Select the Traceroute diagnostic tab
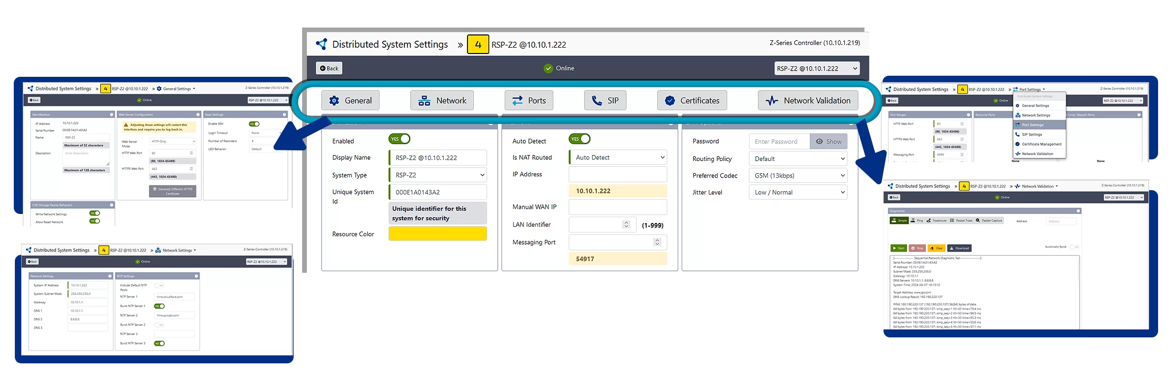Image resolution: width=1174 pixels, height=375 pixels. point(937,220)
